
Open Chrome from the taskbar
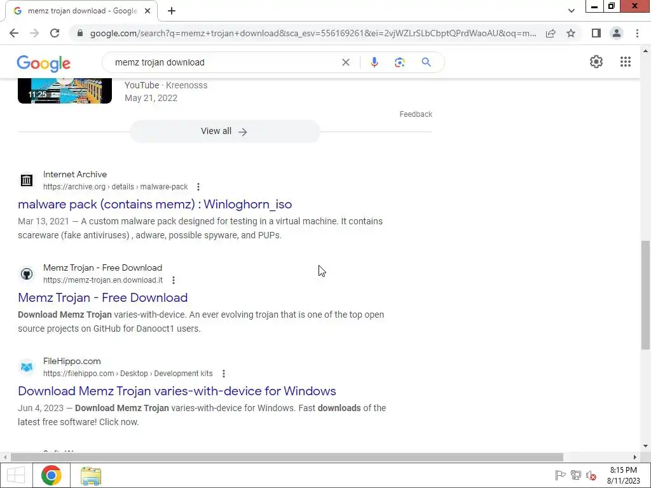coord(51,475)
